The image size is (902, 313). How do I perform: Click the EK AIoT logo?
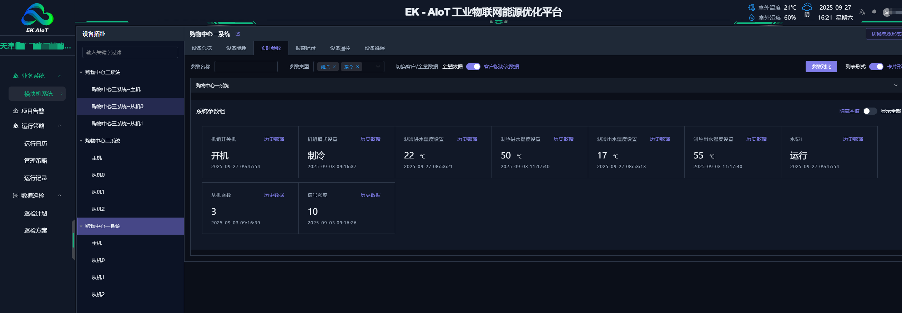pyautogui.click(x=37, y=18)
